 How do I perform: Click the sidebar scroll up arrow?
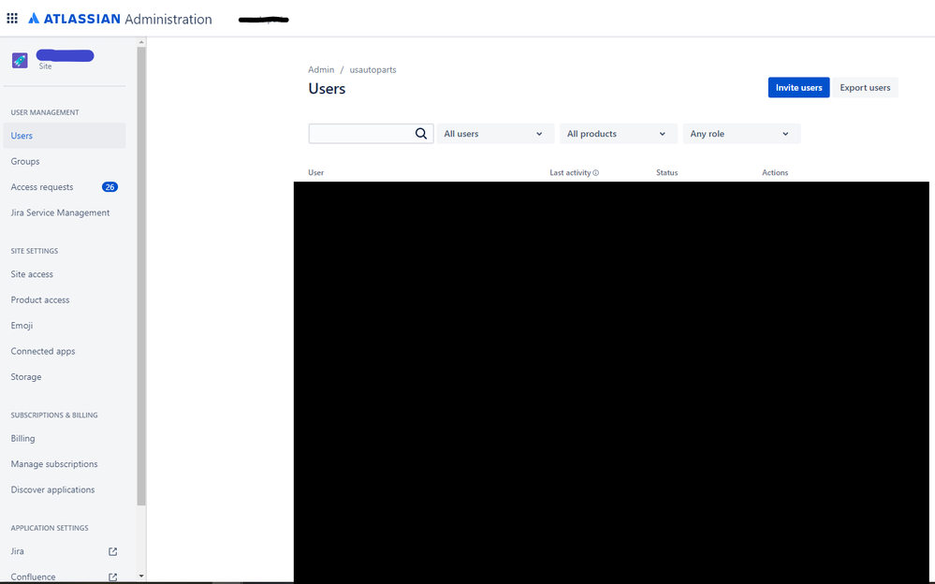tap(141, 42)
